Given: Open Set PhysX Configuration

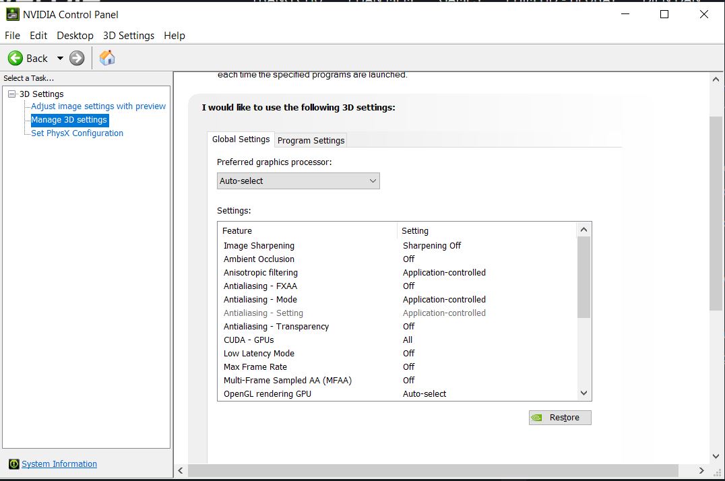Looking at the screenshot, I should [77, 133].
